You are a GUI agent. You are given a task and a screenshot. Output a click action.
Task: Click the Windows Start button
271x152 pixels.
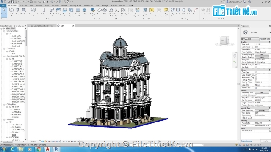4,149
